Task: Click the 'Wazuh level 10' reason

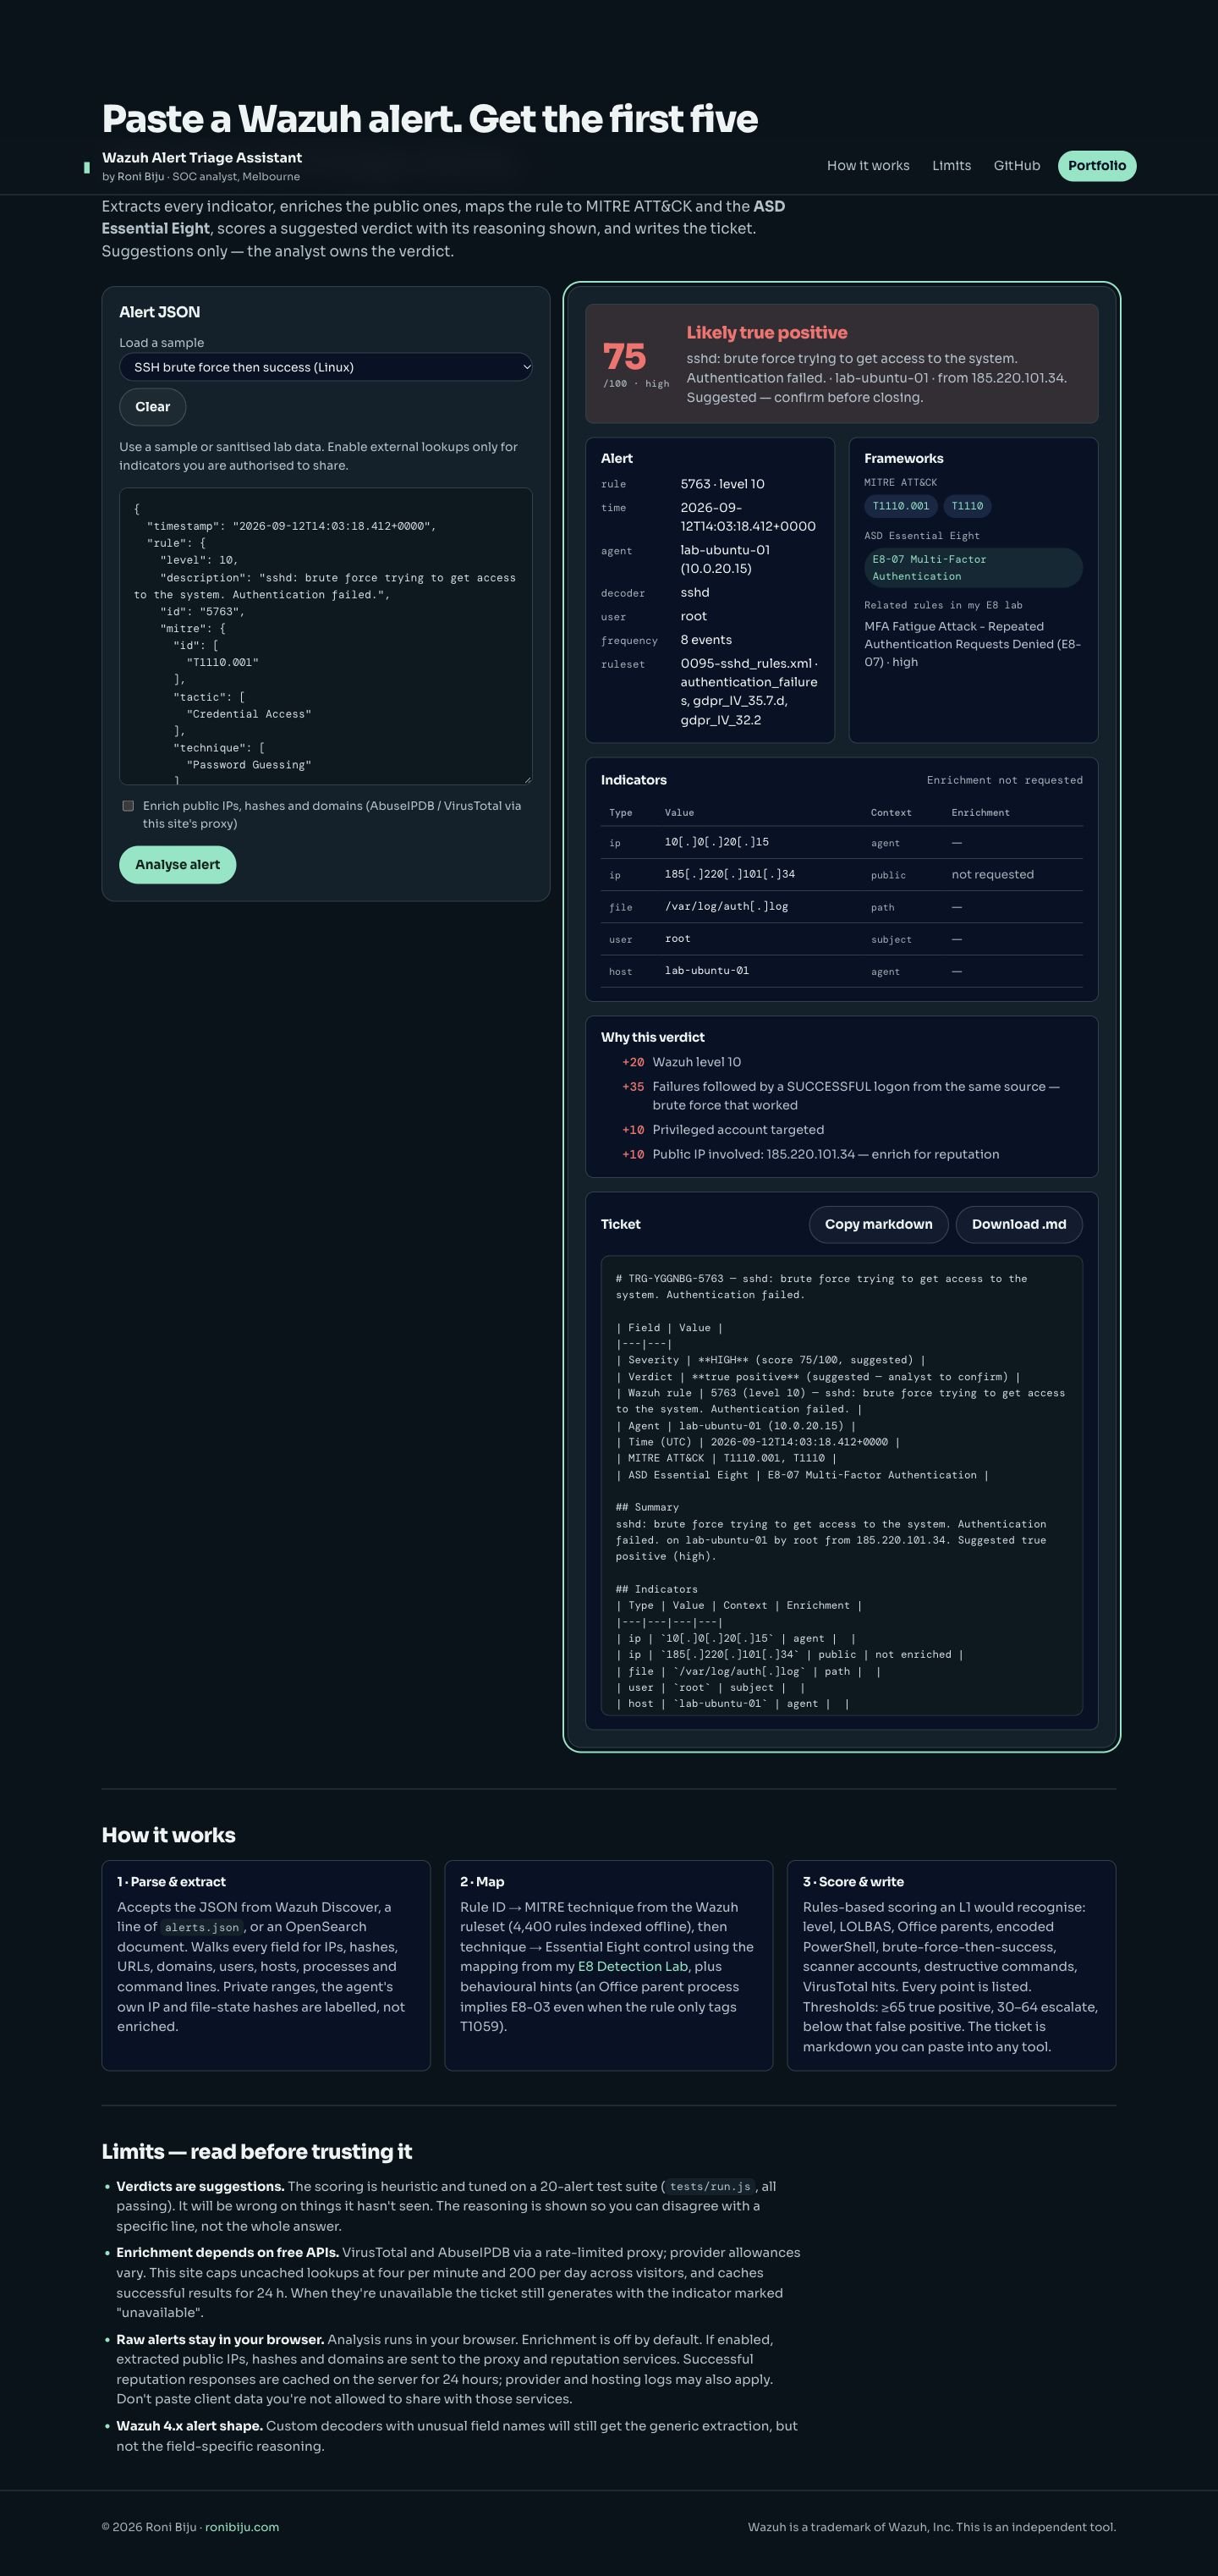Action: (x=696, y=1063)
